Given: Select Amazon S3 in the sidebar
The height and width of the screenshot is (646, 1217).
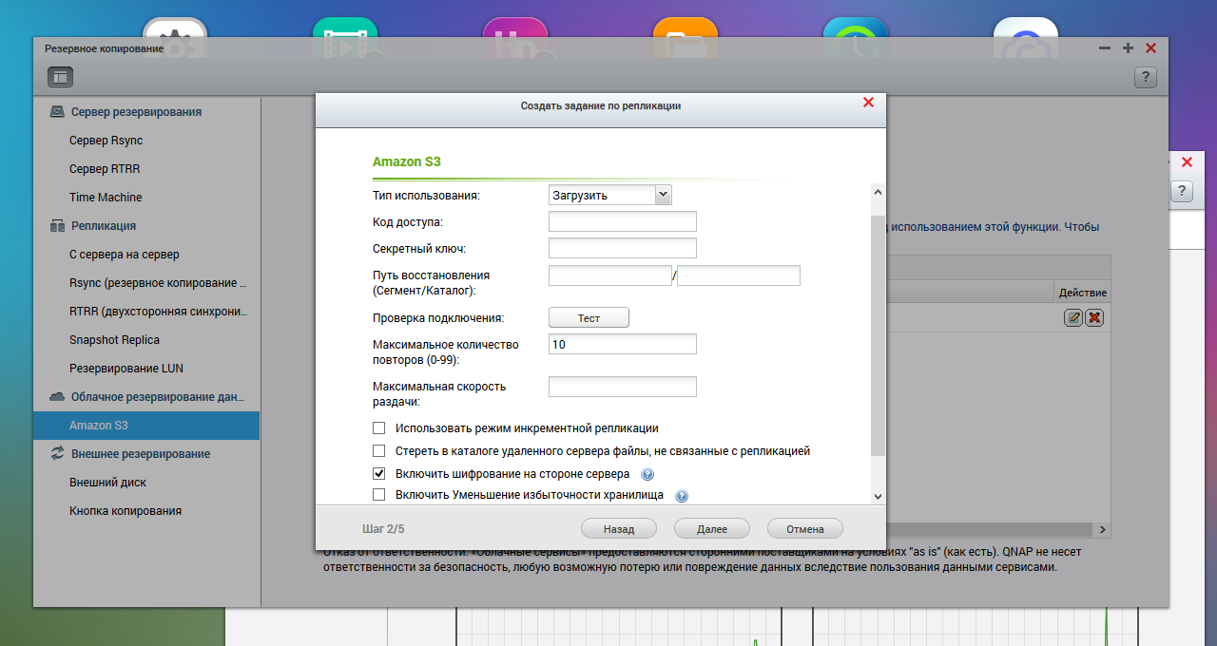Looking at the screenshot, I should click(x=145, y=425).
